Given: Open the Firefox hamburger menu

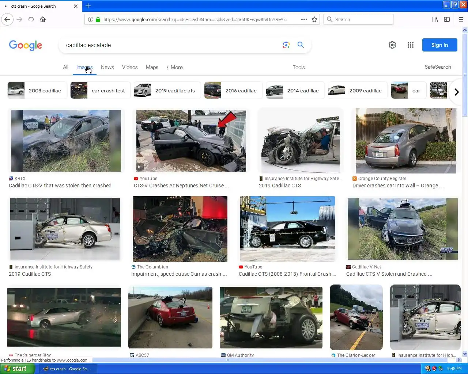Looking at the screenshot, I should pyautogui.click(x=461, y=19).
